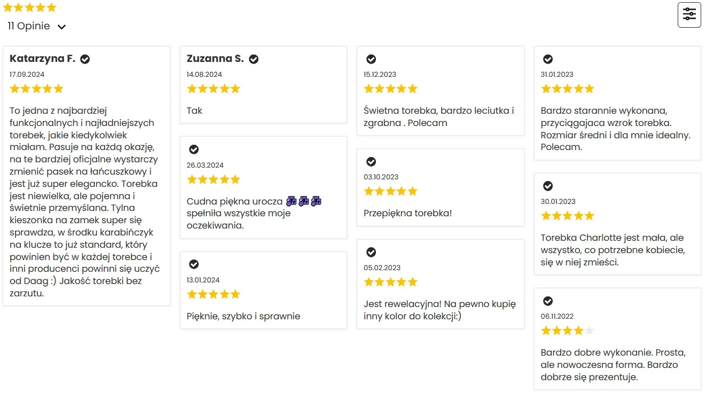Click the overall five-star rating at top
The width and height of the screenshot is (706, 393).
[x=29, y=7]
